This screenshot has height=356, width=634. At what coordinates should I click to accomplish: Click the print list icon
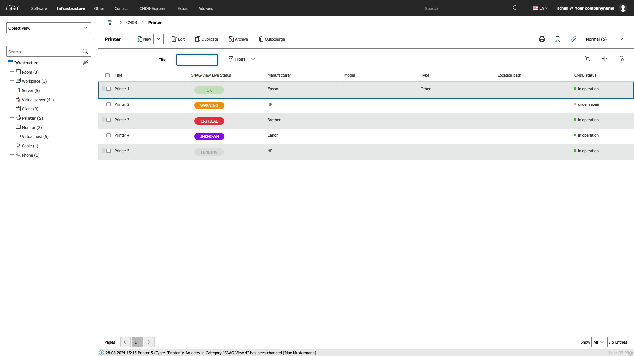pyautogui.click(x=542, y=39)
